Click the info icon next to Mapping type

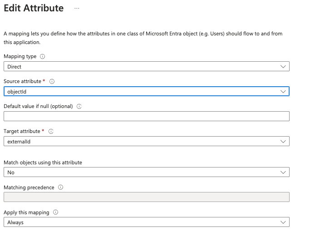(43, 57)
